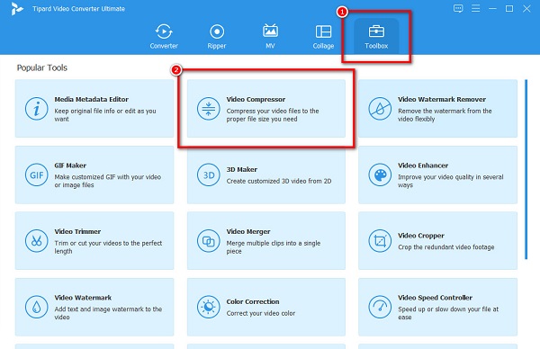Click the Tipard app logo
540x349 pixels.
click(16, 9)
